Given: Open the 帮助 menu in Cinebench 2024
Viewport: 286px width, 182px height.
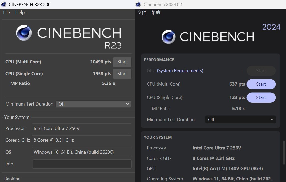Looking at the screenshot, I should pyautogui.click(x=155, y=12).
